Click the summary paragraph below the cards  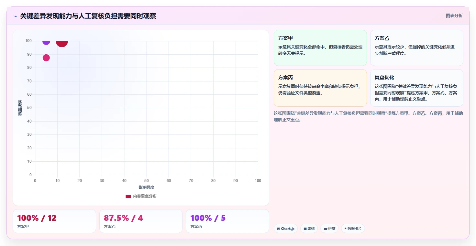368,116
